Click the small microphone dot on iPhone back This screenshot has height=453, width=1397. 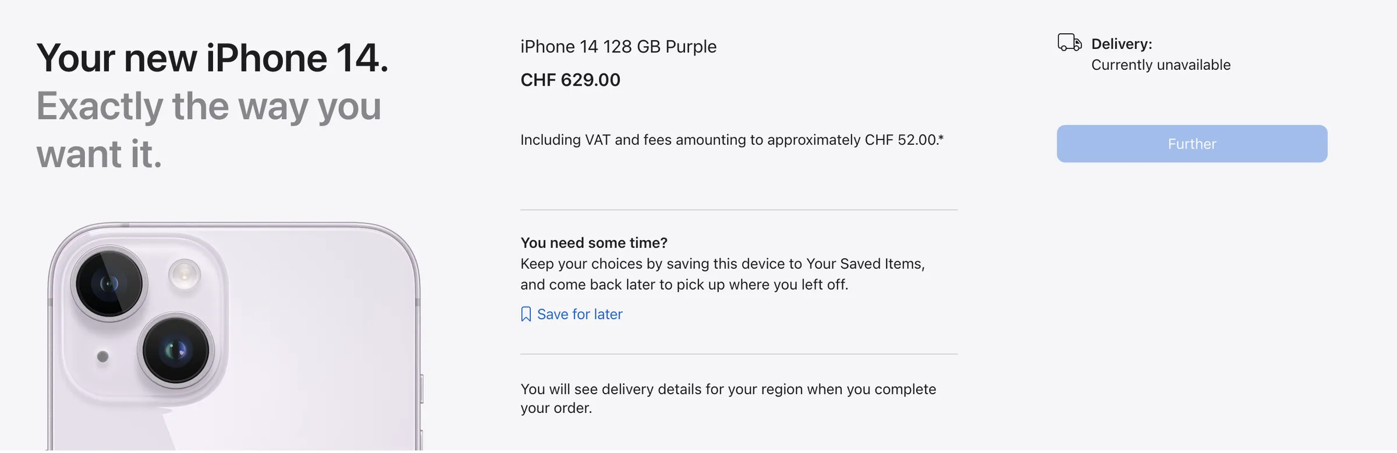click(102, 356)
